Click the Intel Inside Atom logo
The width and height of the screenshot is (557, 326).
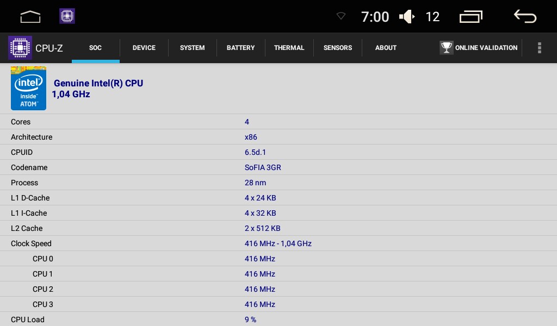[x=28, y=88]
